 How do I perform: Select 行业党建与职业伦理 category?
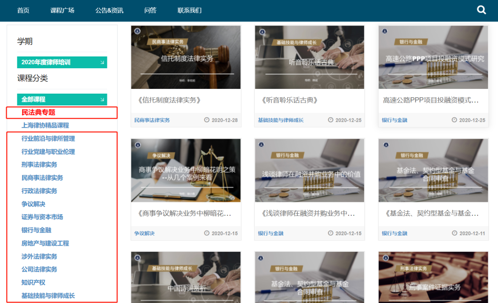[48, 151]
